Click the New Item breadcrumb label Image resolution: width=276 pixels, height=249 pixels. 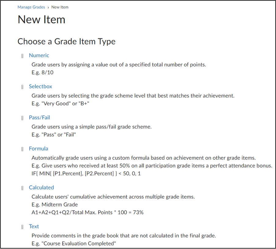(x=60, y=7)
